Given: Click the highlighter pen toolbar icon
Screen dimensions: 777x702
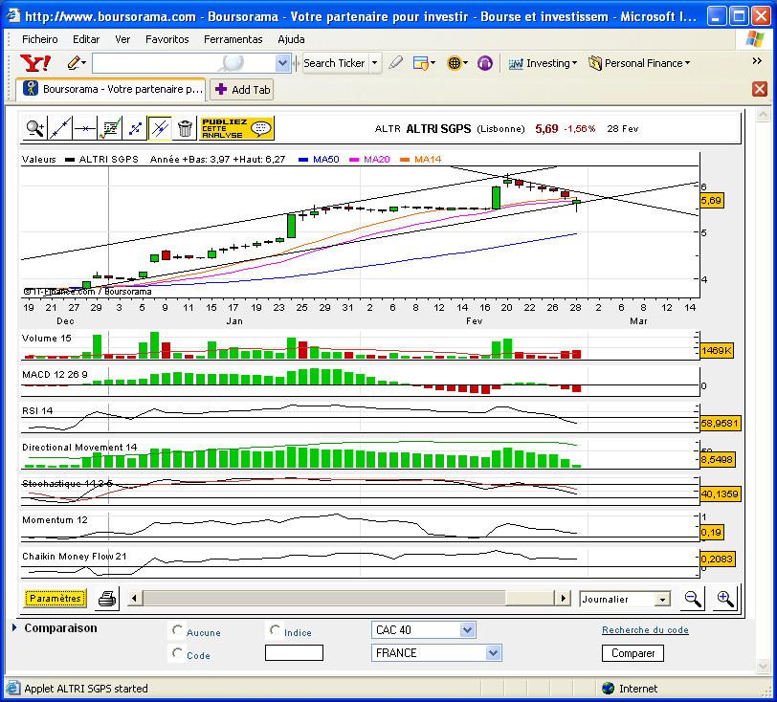Looking at the screenshot, I should point(395,63).
